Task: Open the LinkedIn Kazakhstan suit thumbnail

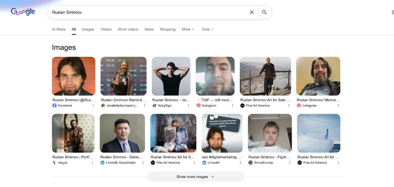Action: [x=122, y=133]
